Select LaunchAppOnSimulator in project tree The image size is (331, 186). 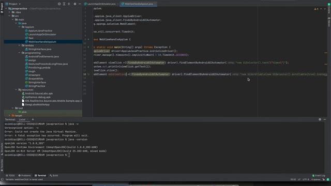(x=42, y=35)
